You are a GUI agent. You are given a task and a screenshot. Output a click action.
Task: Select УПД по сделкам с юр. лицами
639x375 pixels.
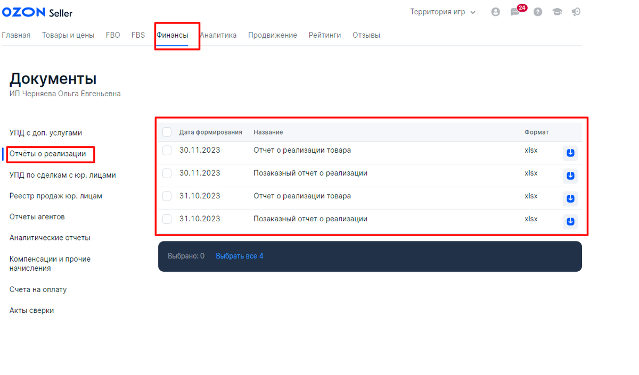(x=62, y=175)
